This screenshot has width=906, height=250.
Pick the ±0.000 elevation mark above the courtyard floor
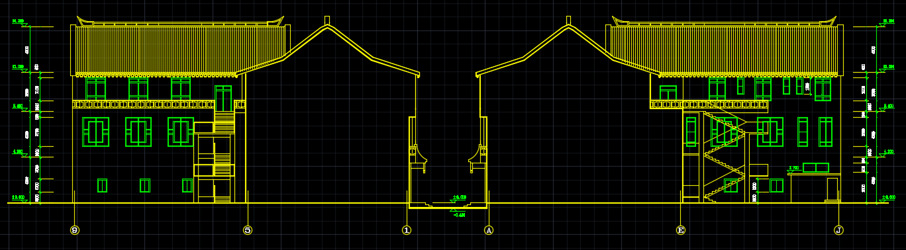(x=459, y=198)
